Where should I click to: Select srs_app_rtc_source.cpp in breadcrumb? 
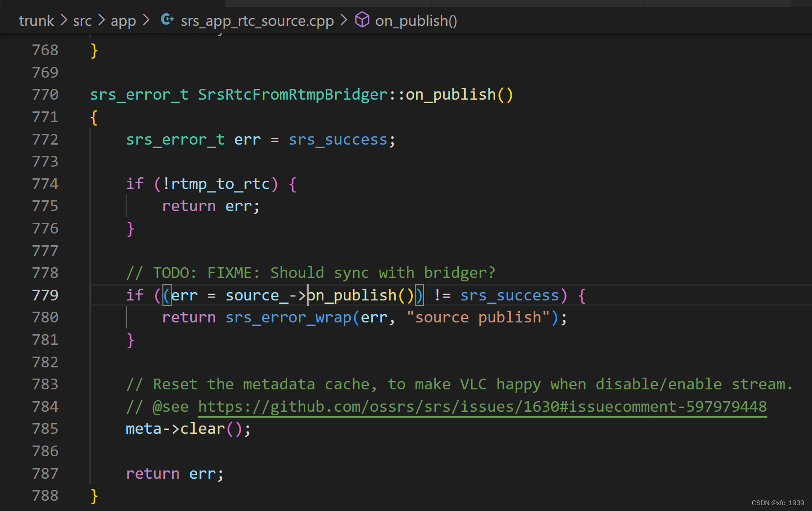pyautogui.click(x=257, y=21)
